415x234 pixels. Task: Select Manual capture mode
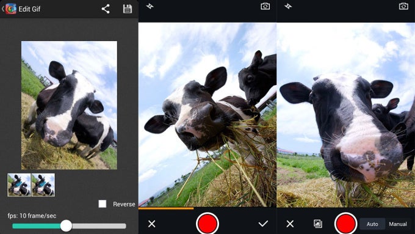click(397, 224)
